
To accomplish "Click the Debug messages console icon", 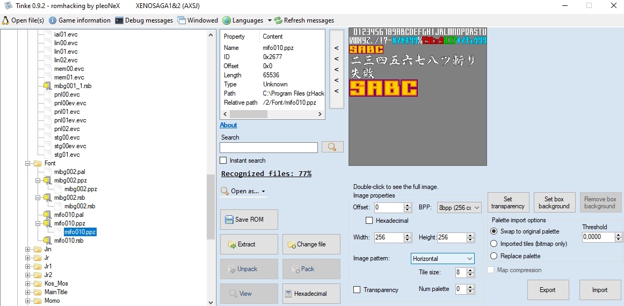I will [x=119, y=20].
